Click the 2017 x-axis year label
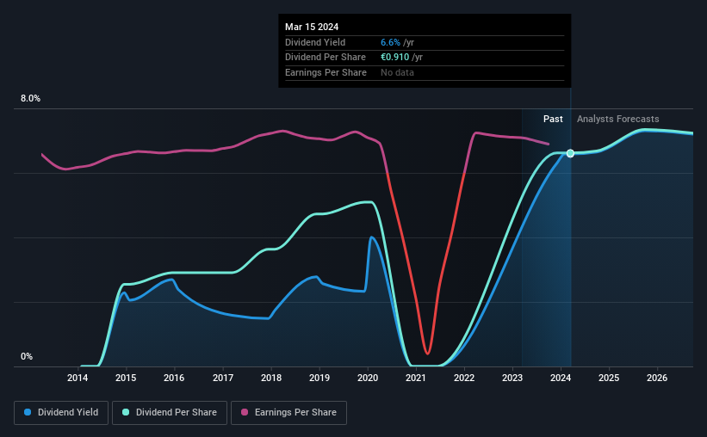The image size is (707, 437). click(x=223, y=378)
